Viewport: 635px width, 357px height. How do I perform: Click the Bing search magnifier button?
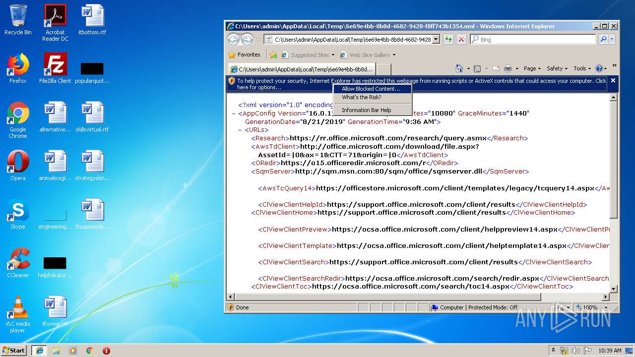coord(603,39)
